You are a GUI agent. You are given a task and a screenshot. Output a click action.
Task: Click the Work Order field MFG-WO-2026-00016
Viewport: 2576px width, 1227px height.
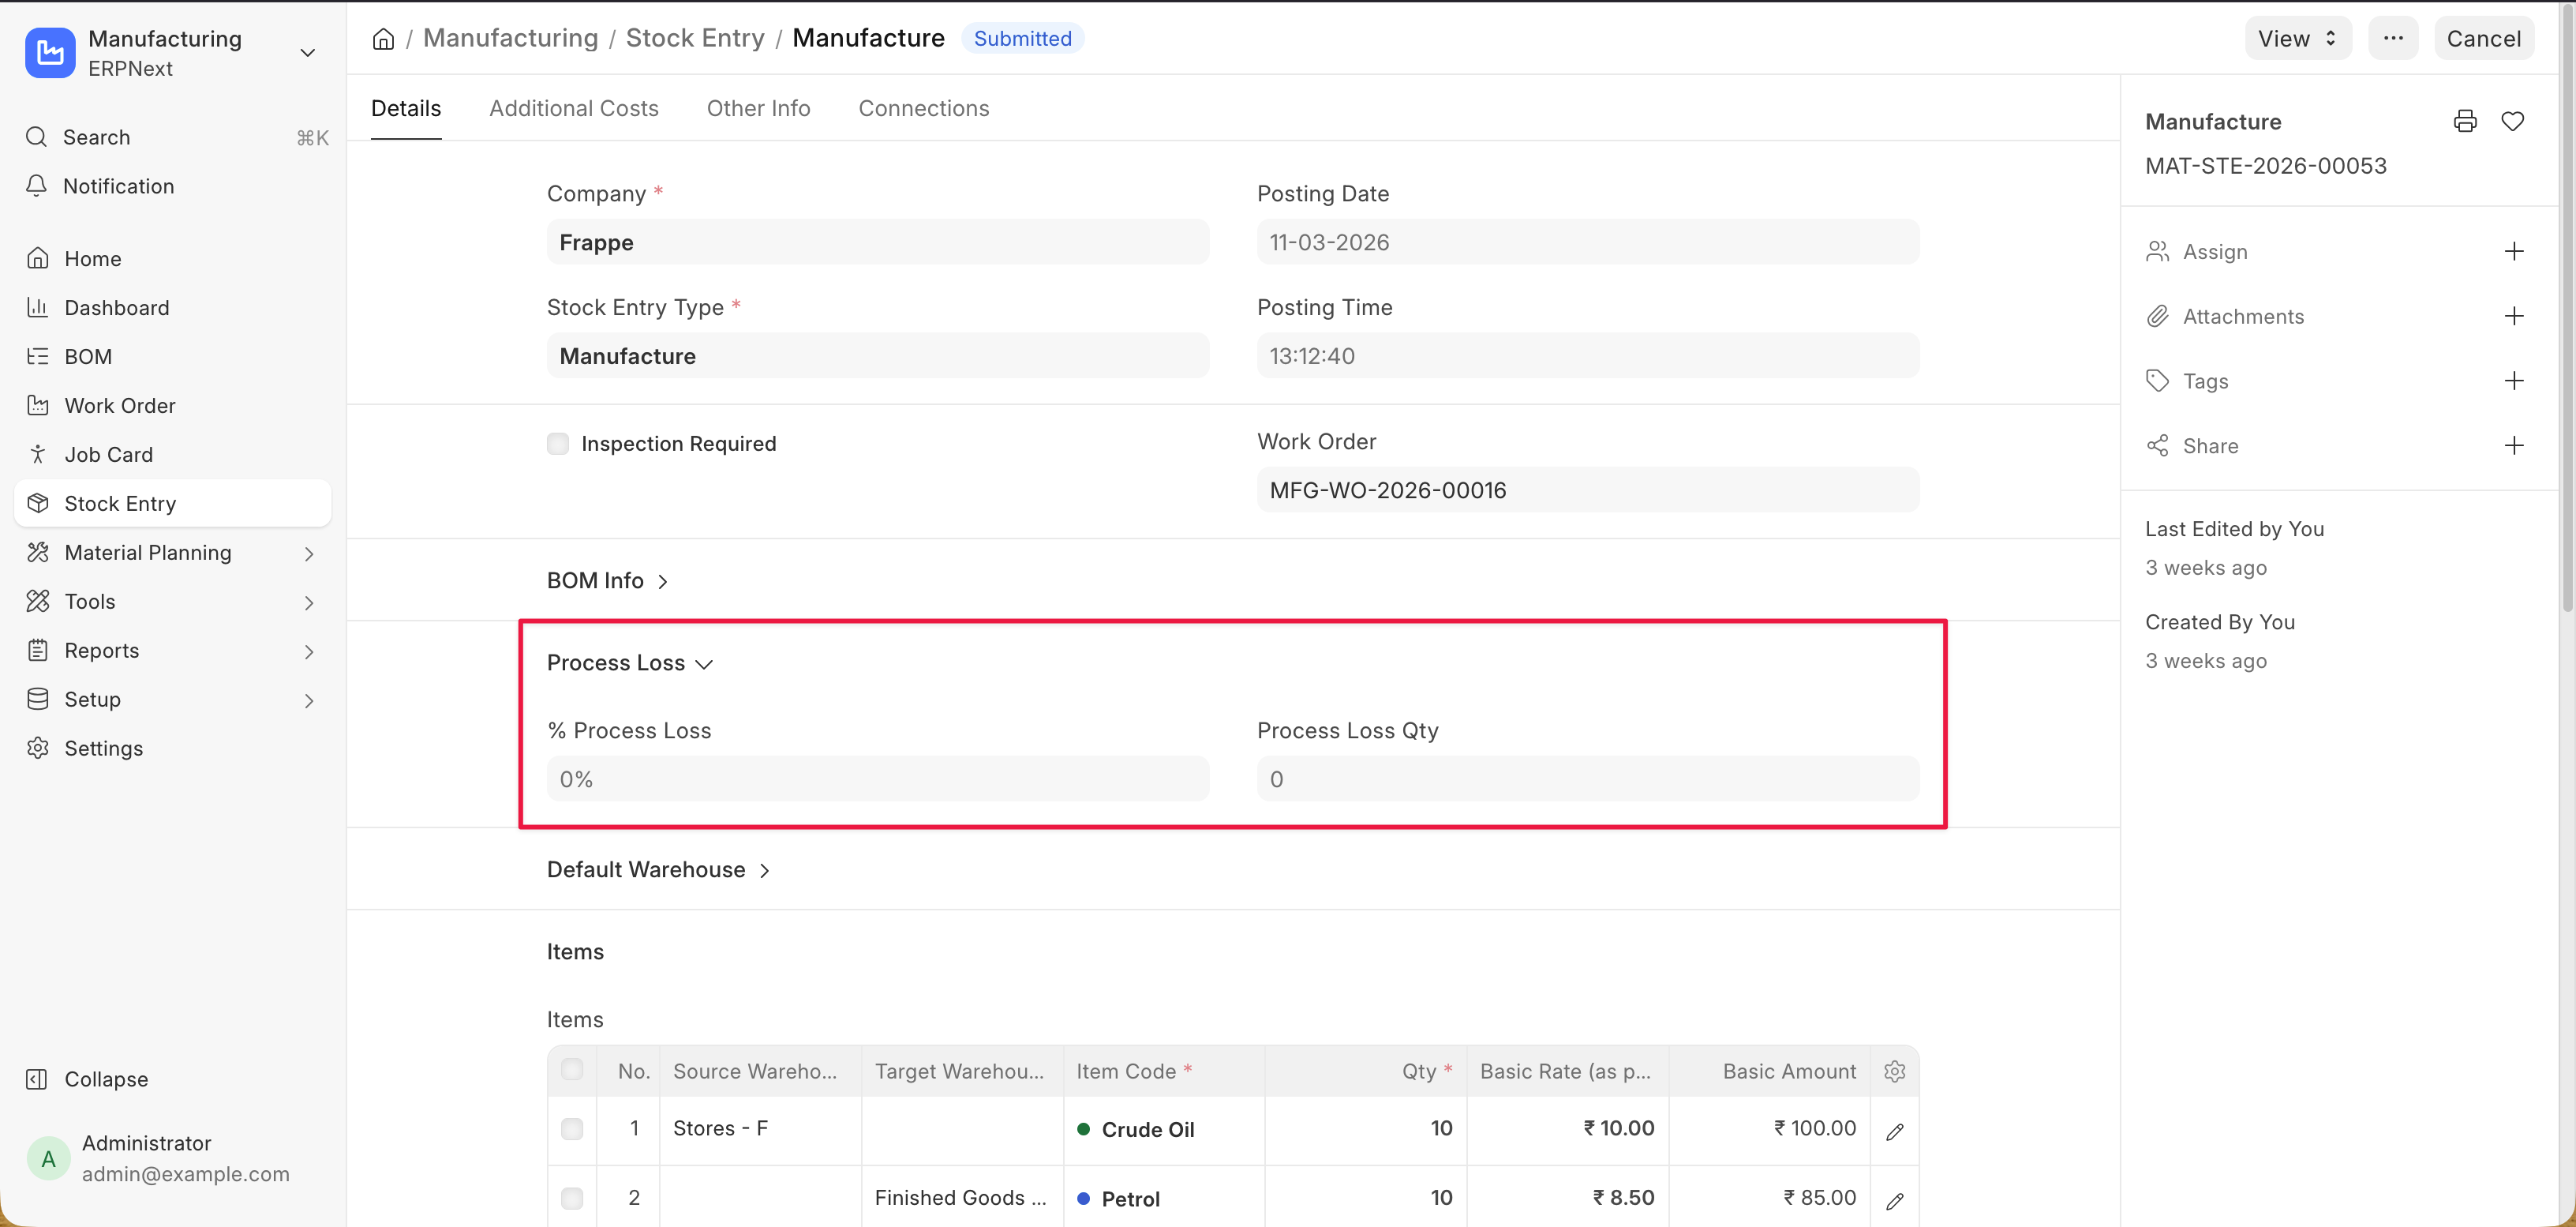pyautogui.click(x=1586, y=490)
